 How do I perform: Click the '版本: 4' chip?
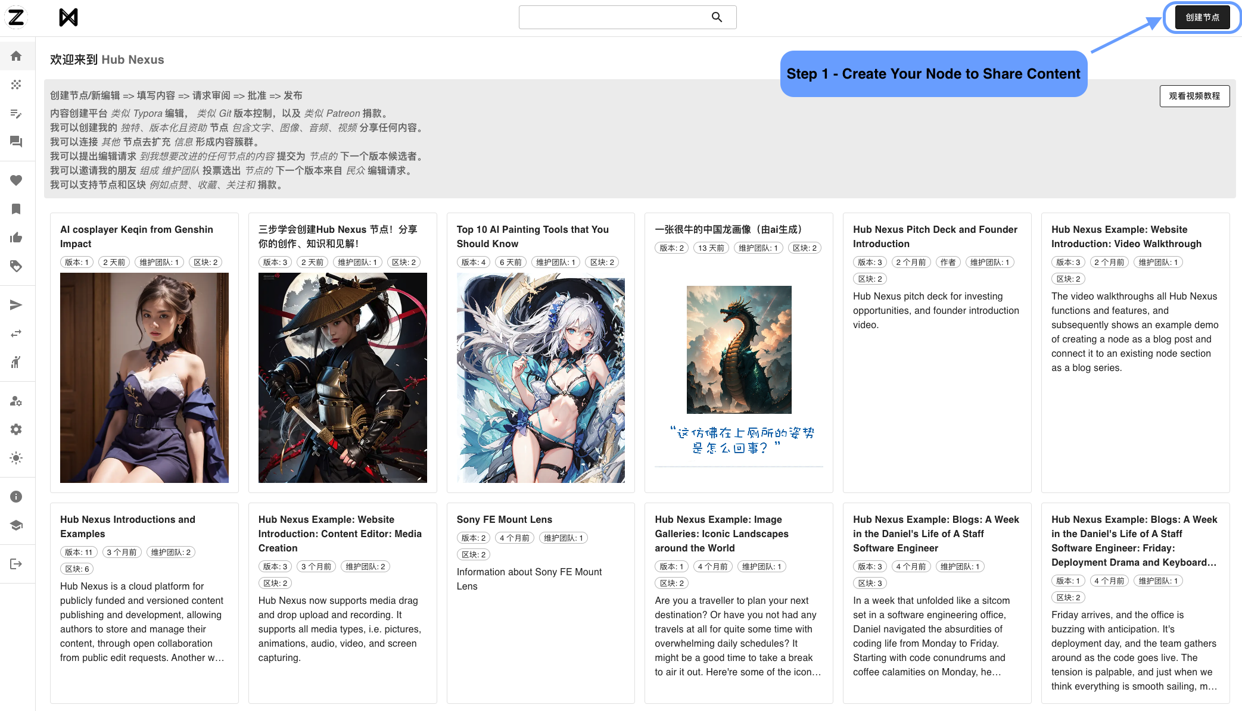pos(474,262)
